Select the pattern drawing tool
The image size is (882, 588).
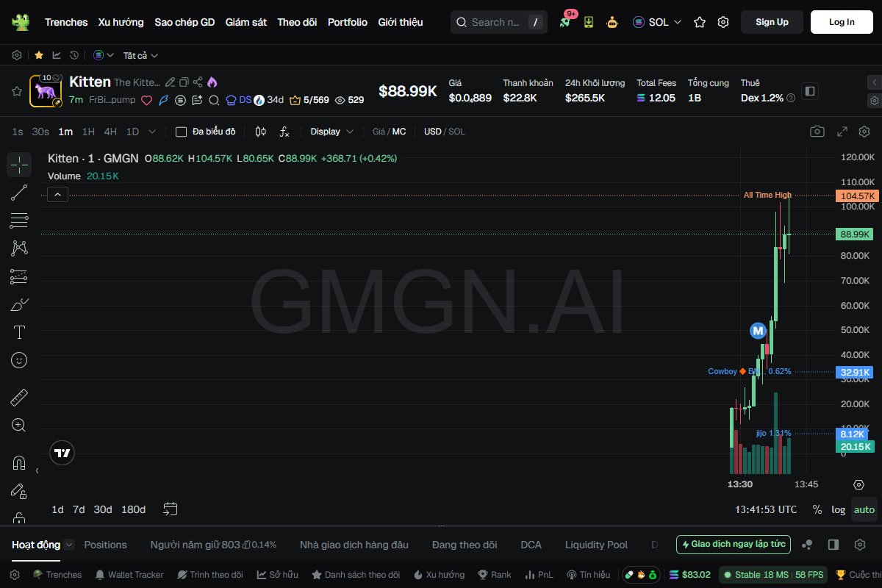click(19, 248)
